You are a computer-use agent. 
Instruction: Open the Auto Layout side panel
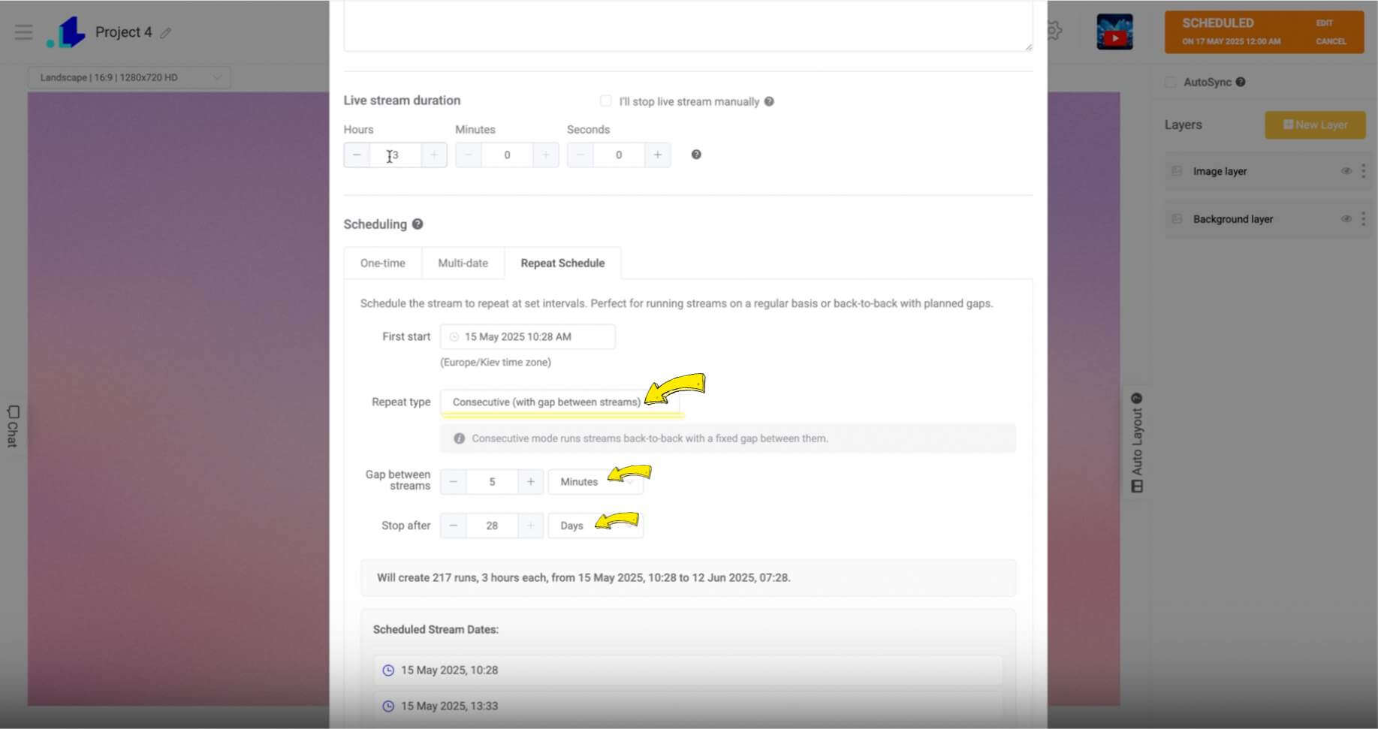click(x=1137, y=443)
